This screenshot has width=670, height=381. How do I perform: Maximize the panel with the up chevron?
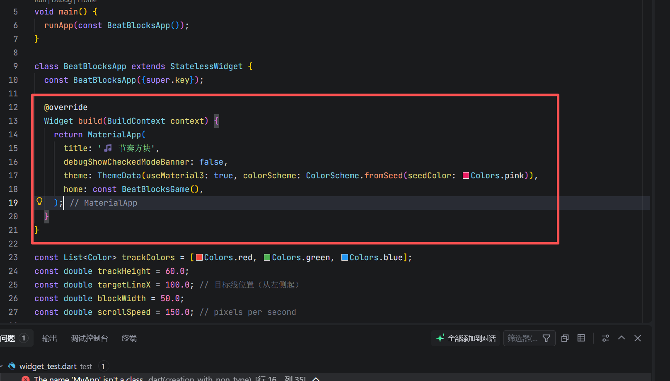click(622, 338)
